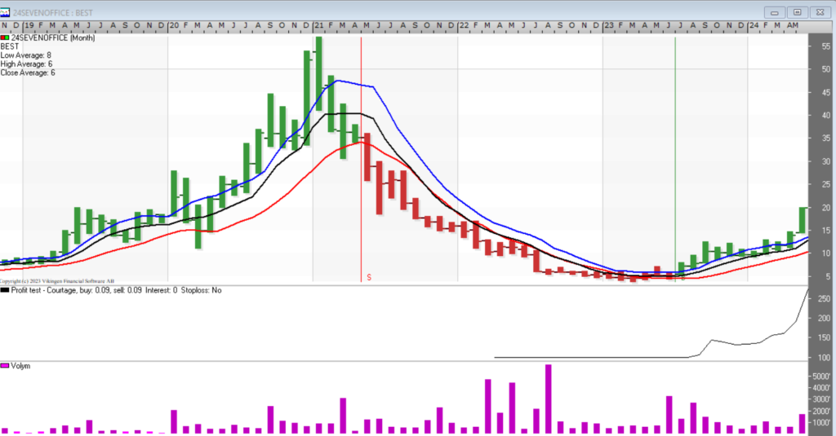Click the tallest magenta volume bar
Screen dimensions: 836x436
(549, 399)
